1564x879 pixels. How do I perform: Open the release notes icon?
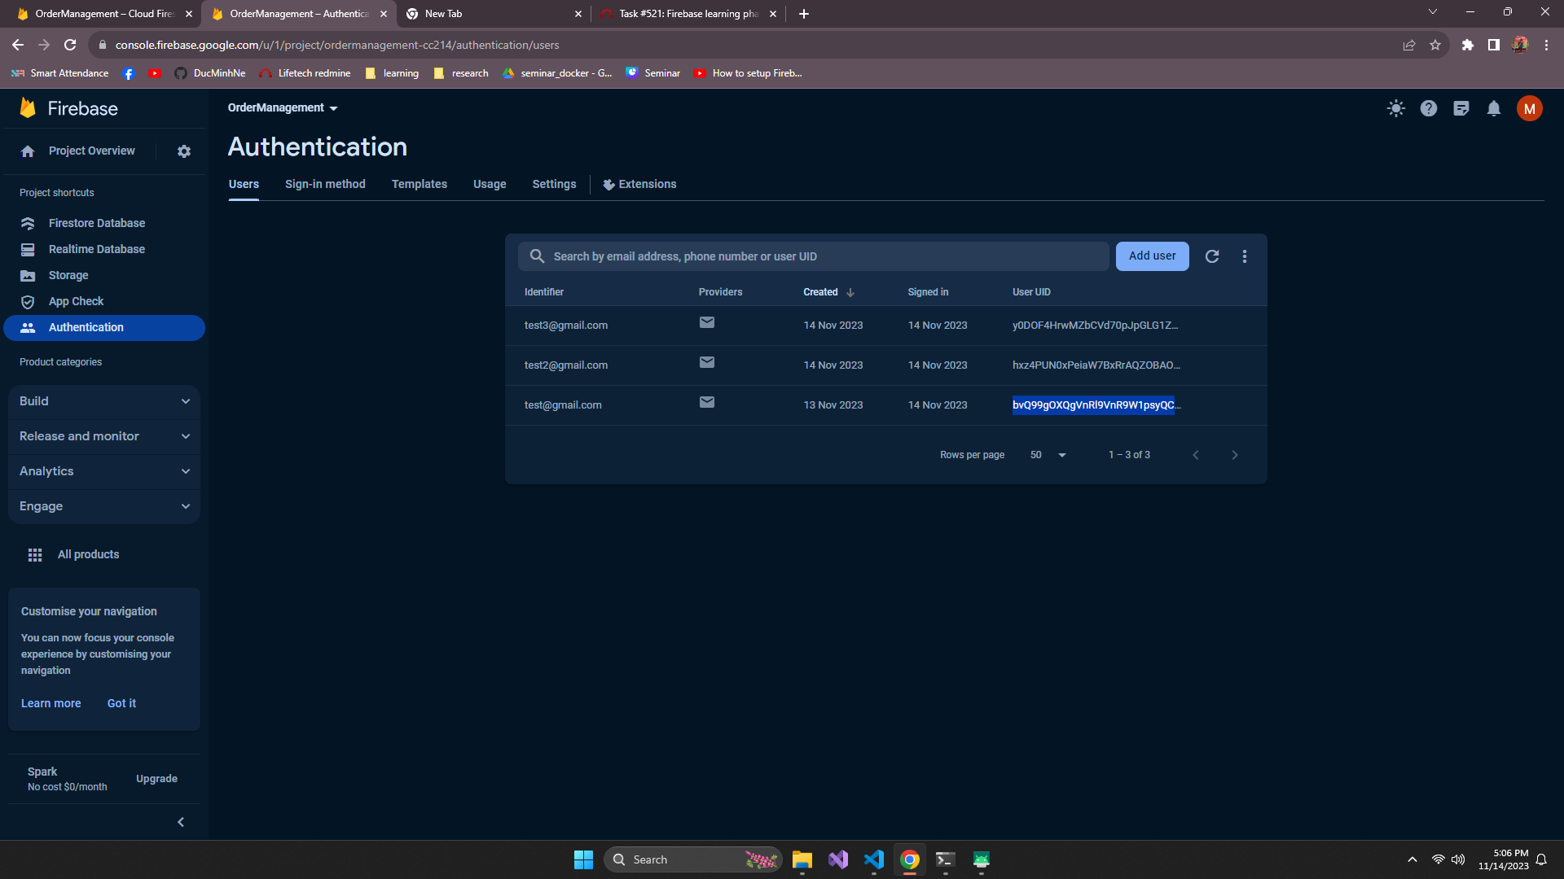(1461, 108)
